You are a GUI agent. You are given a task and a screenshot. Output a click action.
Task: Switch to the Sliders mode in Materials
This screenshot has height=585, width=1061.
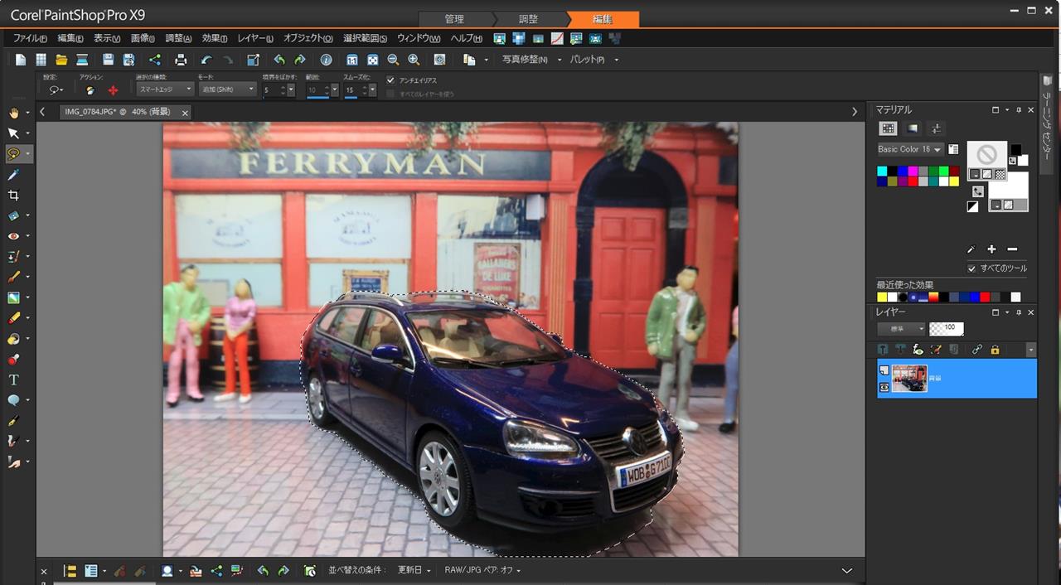pos(936,128)
